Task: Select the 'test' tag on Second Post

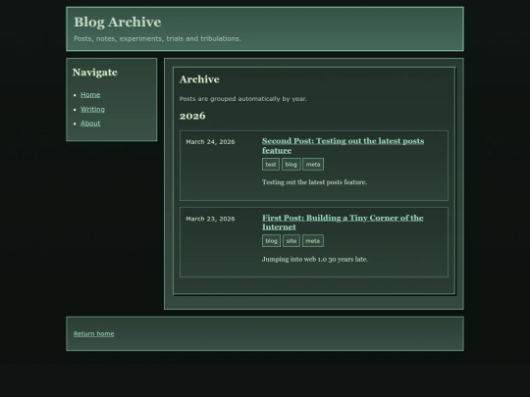Action: pos(271,165)
